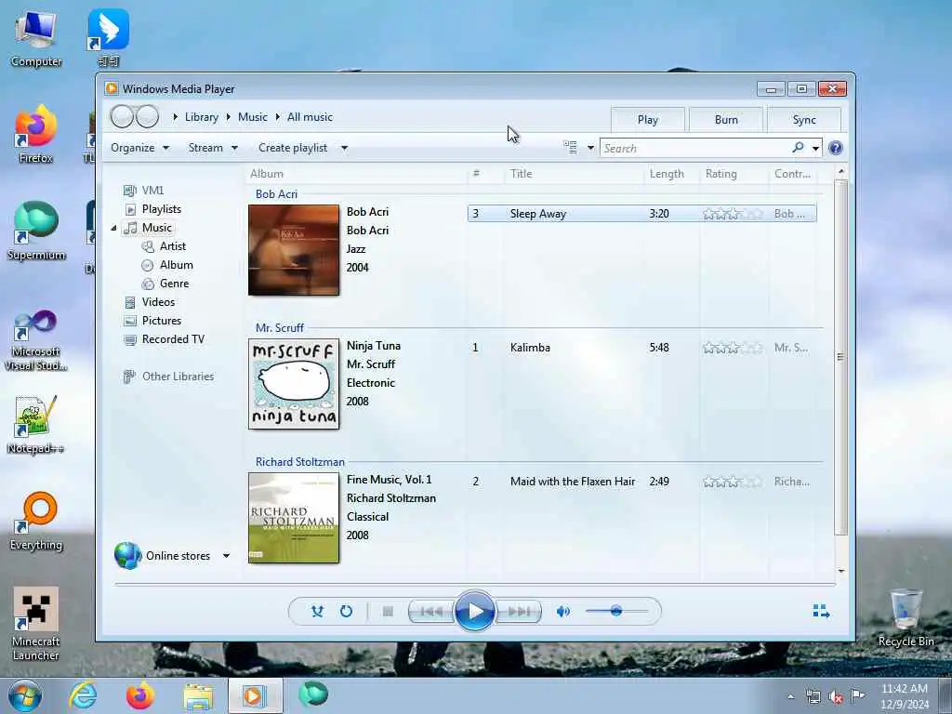
Task: Open the Stream menu
Action: coord(213,148)
